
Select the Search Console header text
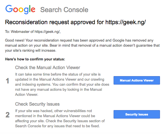click(64, 10)
